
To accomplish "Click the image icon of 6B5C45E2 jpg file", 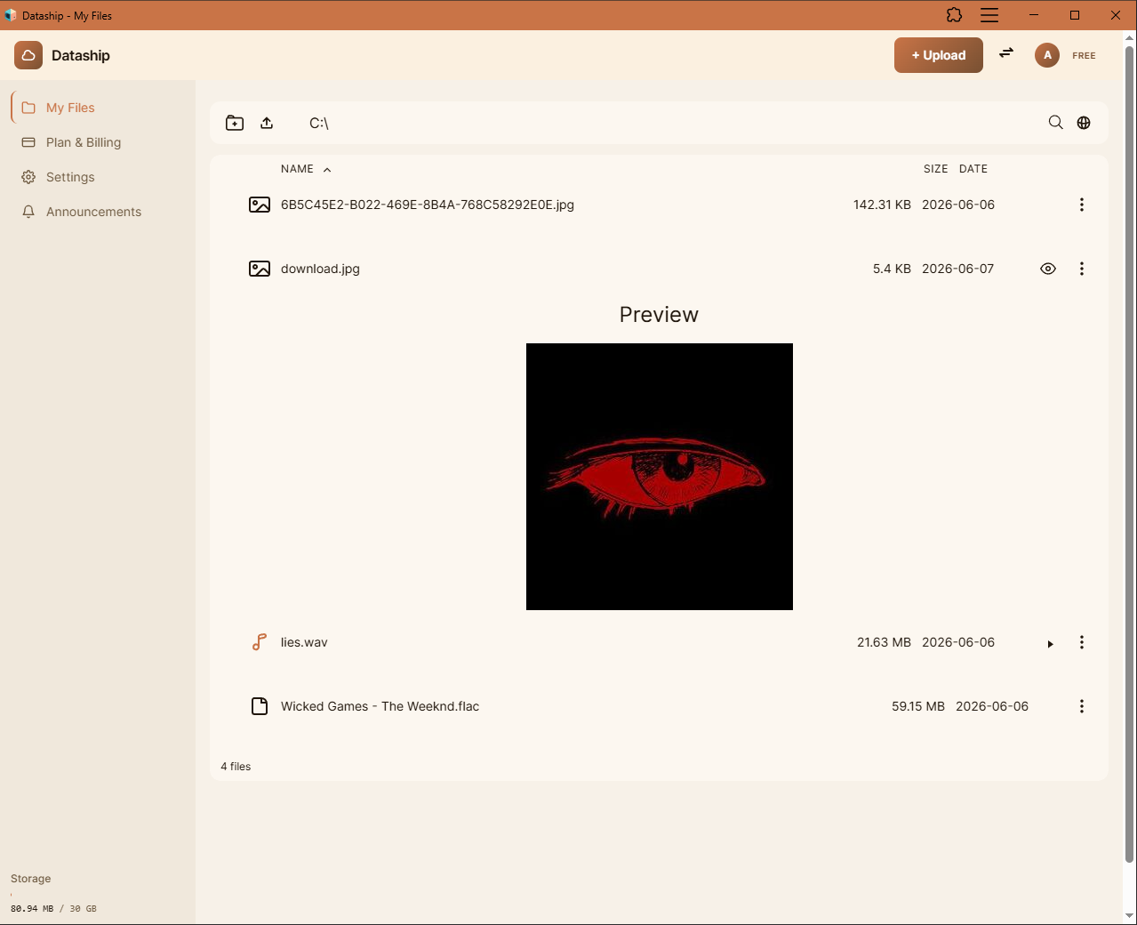I will pyautogui.click(x=260, y=205).
